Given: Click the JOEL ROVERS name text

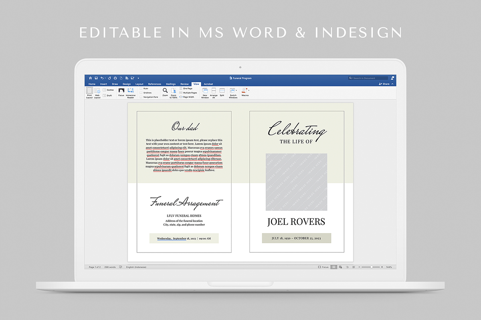Looking at the screenshot, I should pos(296,222).
